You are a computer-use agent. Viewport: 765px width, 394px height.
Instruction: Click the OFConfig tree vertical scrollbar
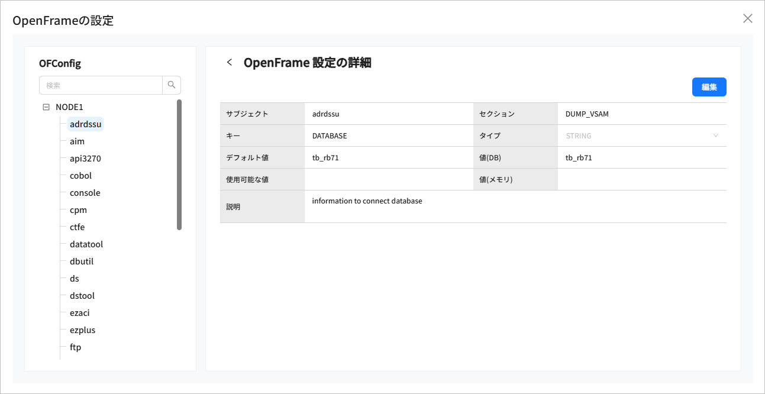[x=179, y=164]
